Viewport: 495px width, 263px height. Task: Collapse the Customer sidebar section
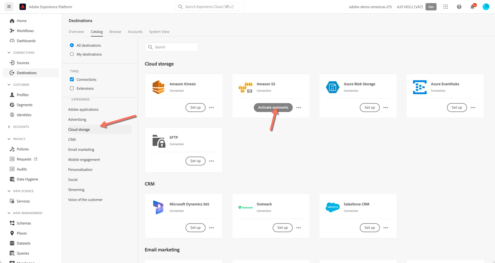coord(9,85)
